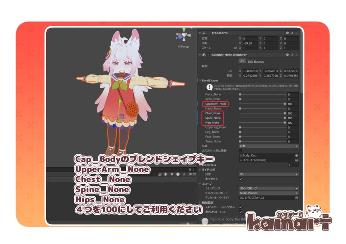Image resolution: width=346 pixels, height=244 pixels.
Task: Uncheck the 影を受ける checkbox
Action: pos(241,179)
